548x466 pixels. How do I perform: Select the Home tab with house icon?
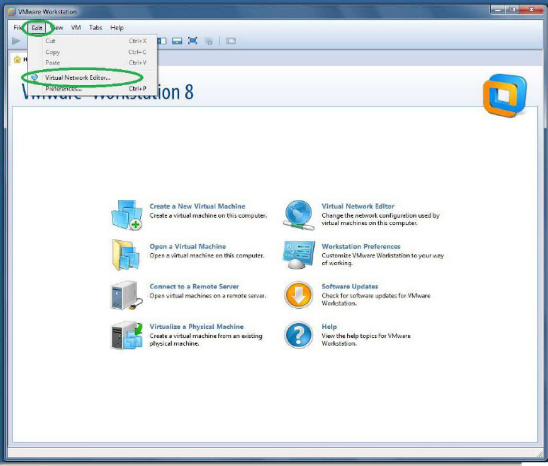pyautogui.click(x=20, y=59)
